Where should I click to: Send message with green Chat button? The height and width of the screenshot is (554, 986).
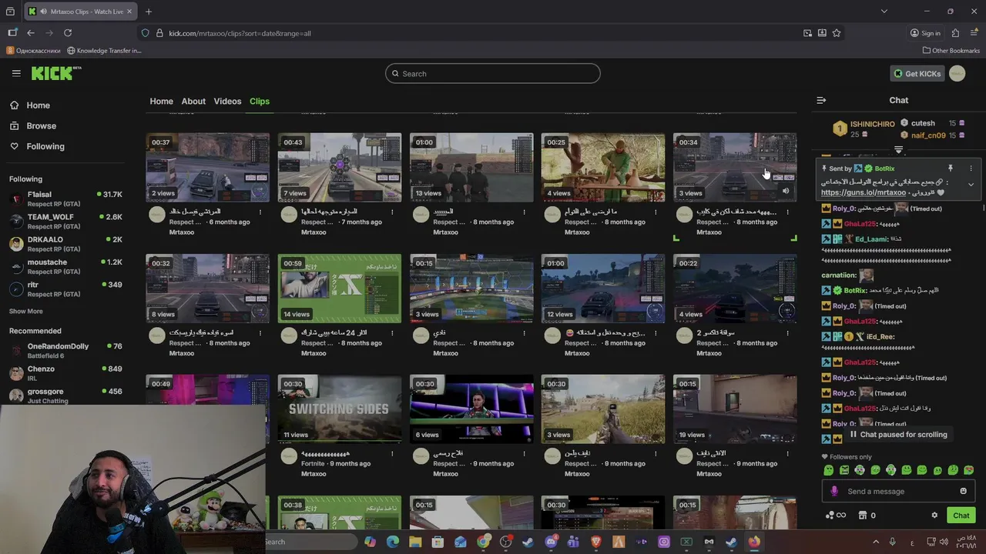click(961, 516)
